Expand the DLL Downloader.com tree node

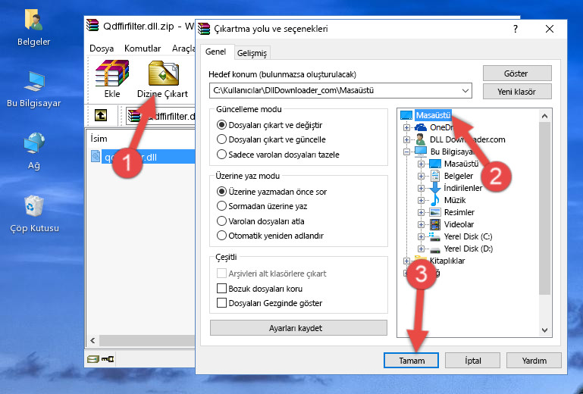(x=406, y=139)
